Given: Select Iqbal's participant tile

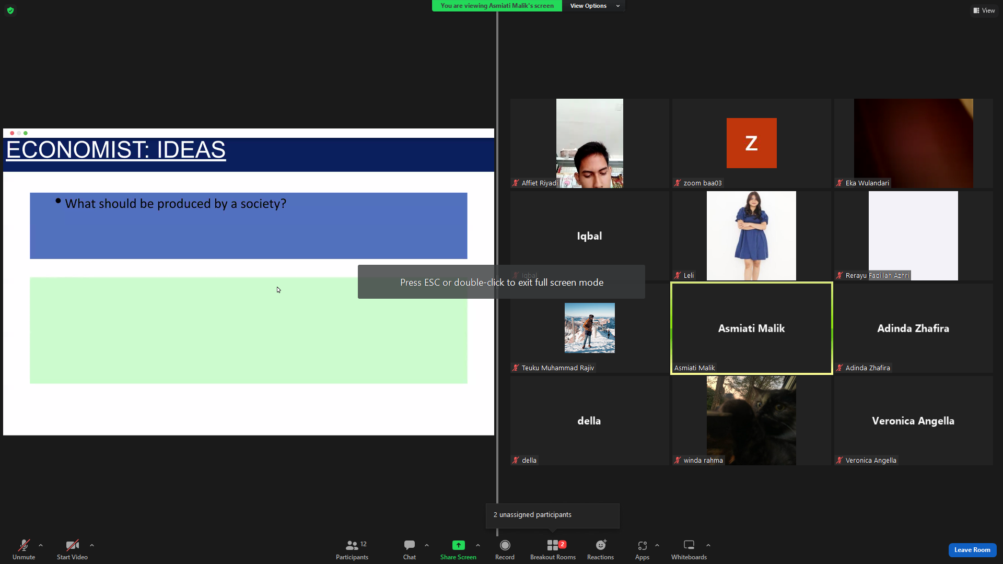Looking at the screenshot, I should coord(589,236).
